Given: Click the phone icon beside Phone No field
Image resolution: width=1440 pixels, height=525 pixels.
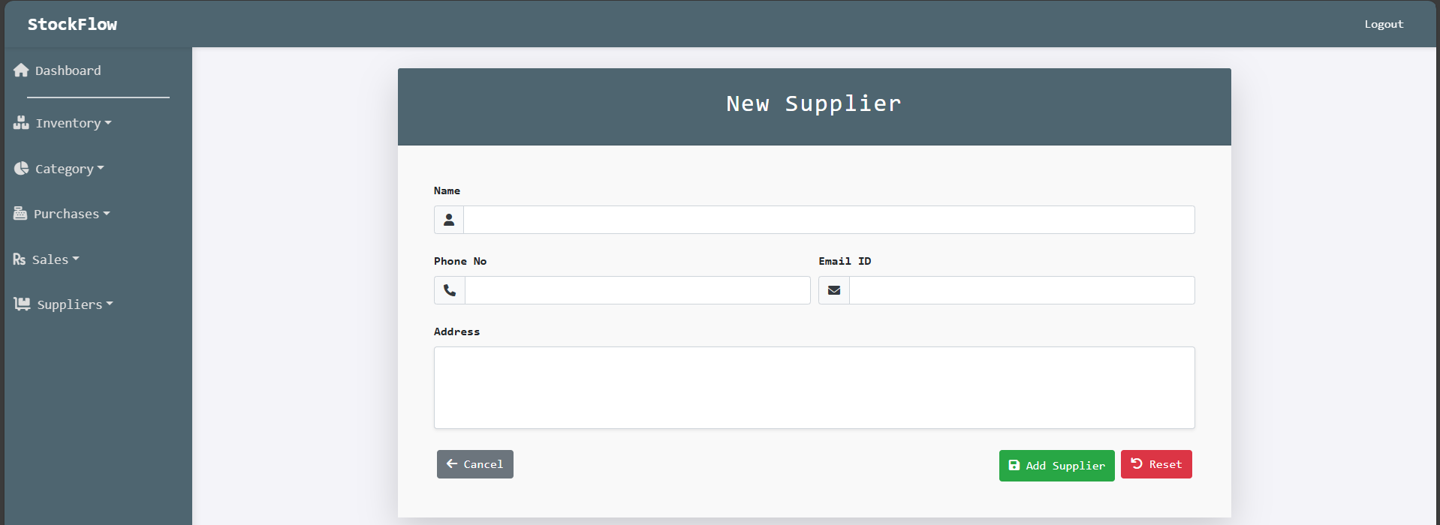Looking at the screenshot, I should pyautogui.click(x=450, y=290).
